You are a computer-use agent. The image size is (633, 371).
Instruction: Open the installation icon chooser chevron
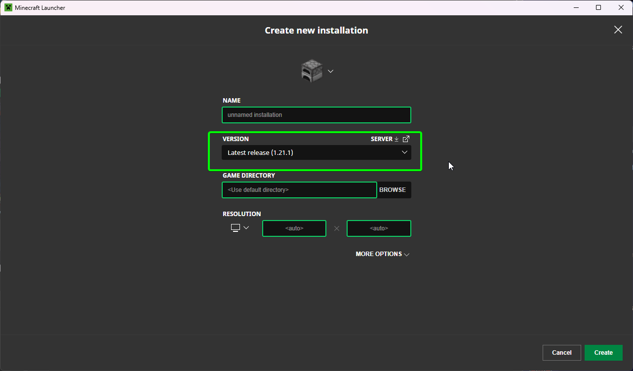[331, 71]
